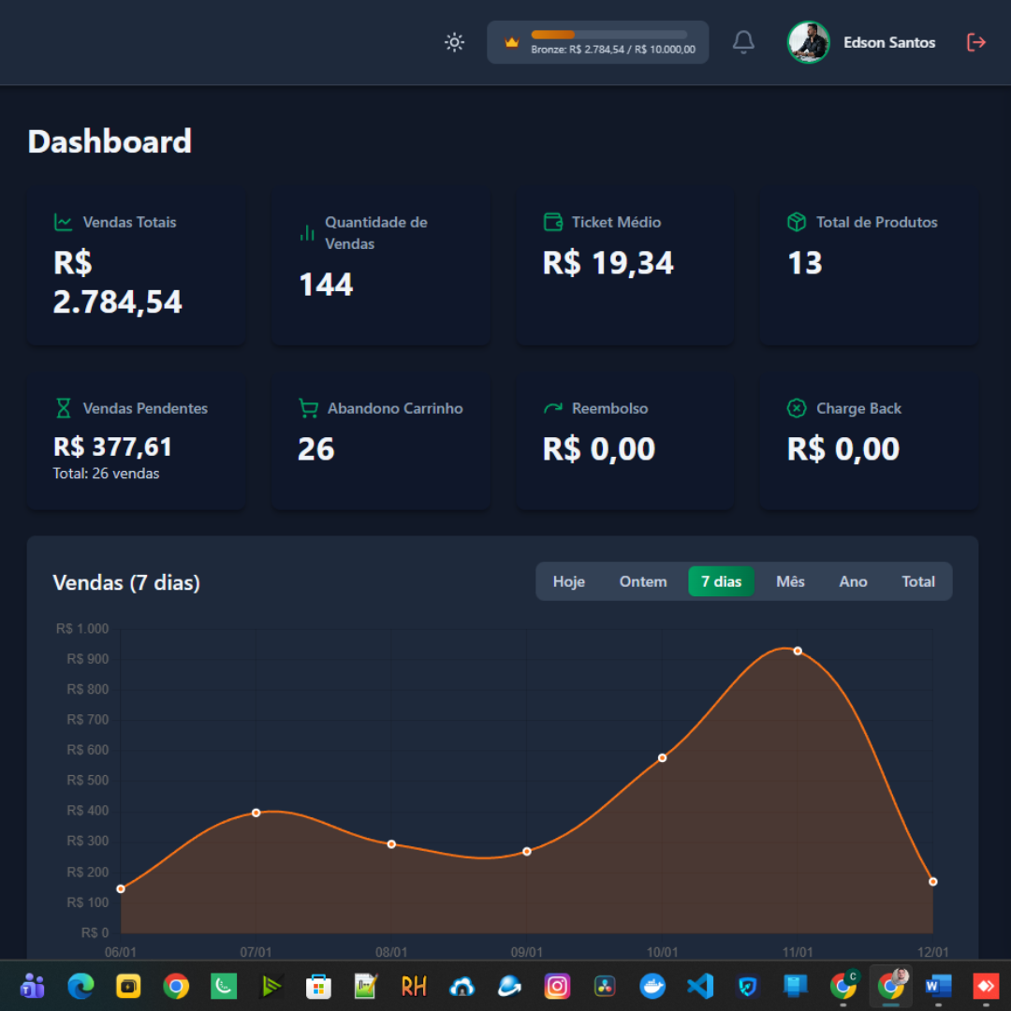Viewport: 1011px width, 1011px height.
Task: Open Visual Studio Code from taskbar
Action: (699, 986)
